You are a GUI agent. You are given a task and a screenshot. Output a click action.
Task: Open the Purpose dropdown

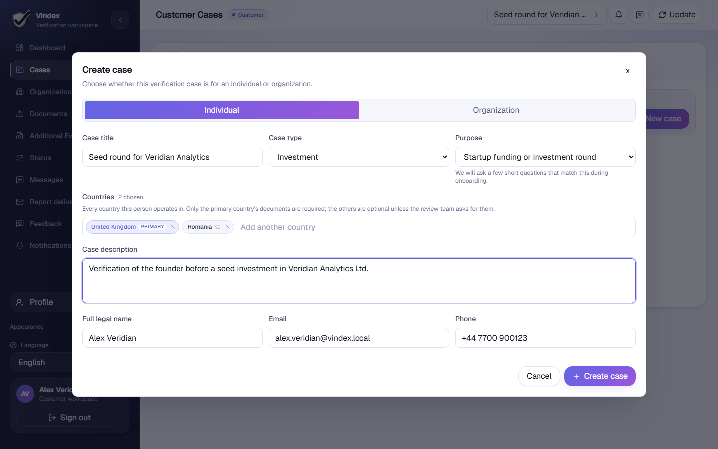[545, 157]
